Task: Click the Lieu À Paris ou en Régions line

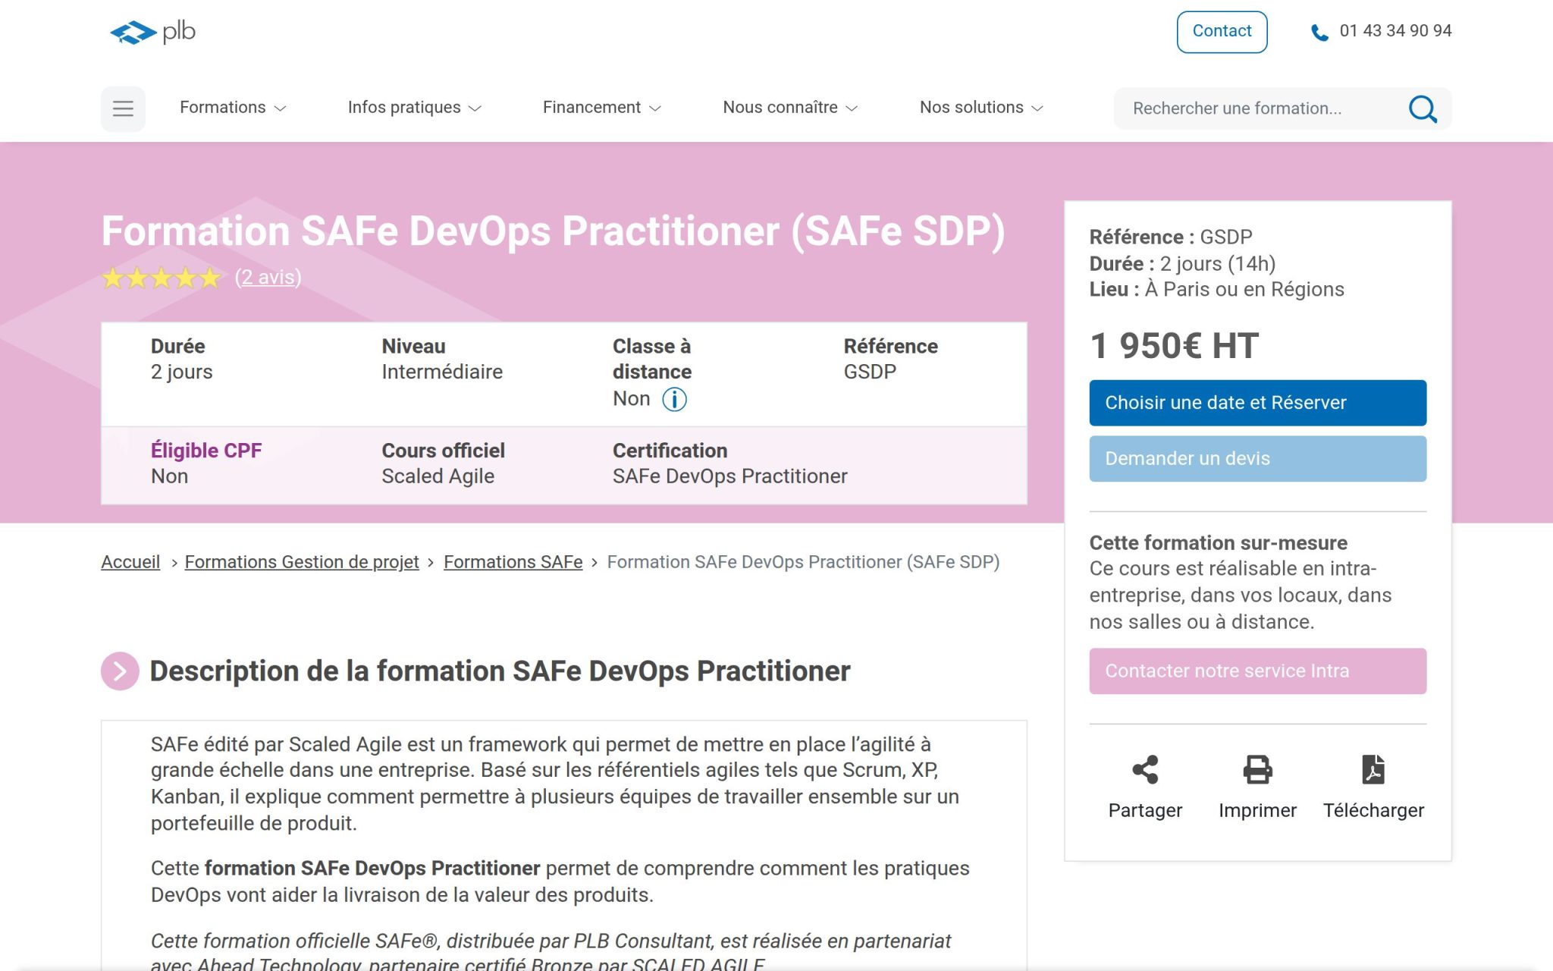Action: 1216,289
